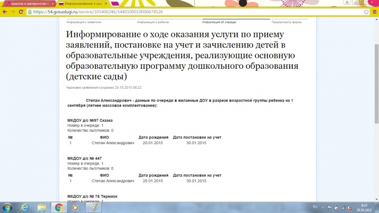The height and width of the screenshot is (213, 379).
Task: Click the Action Center flag tray icon
Action: pyautogui.click(x=329, y=208)
